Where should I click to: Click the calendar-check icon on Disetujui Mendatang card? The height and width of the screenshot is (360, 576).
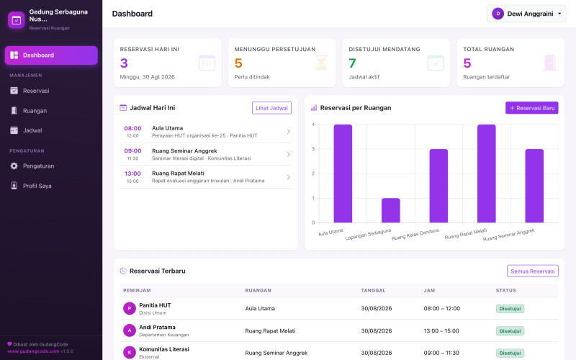click(436, 63)
